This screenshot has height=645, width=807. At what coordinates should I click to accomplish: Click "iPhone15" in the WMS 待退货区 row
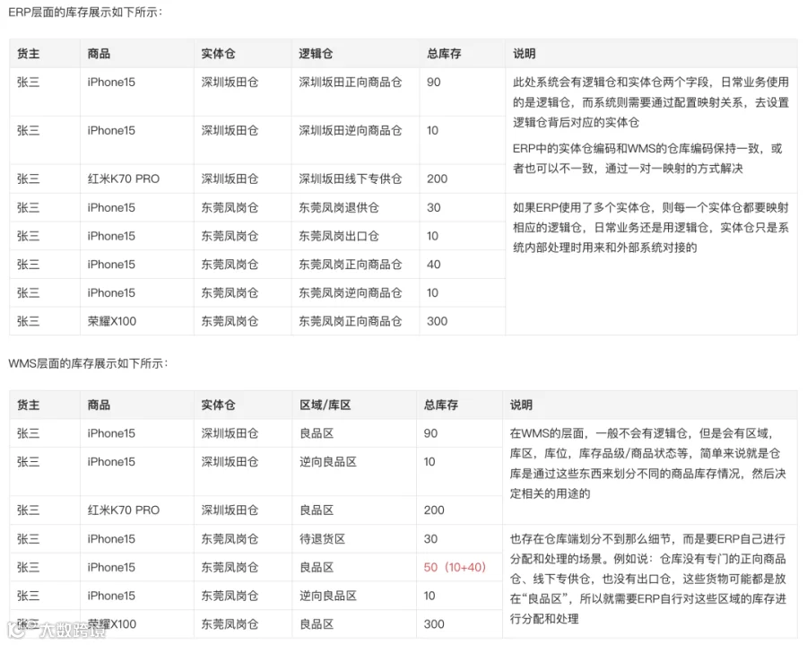point(111,539)
